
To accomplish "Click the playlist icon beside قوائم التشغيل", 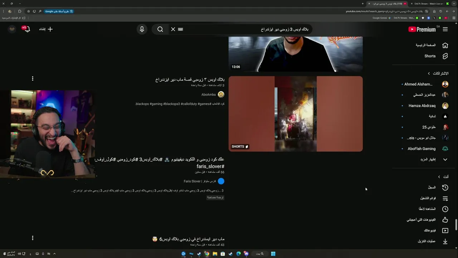I will (445, 198).
